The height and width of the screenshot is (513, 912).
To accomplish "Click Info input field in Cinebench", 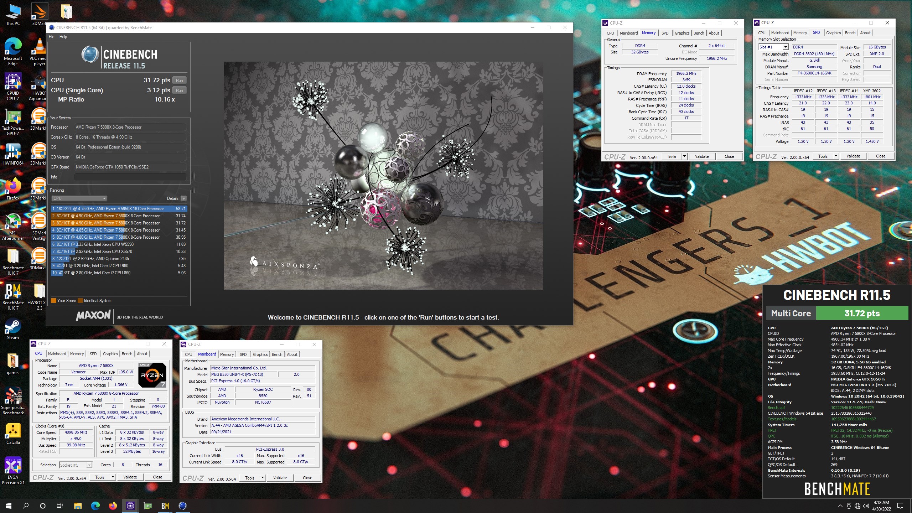I will pyautogui.click(x=130, y=177).
